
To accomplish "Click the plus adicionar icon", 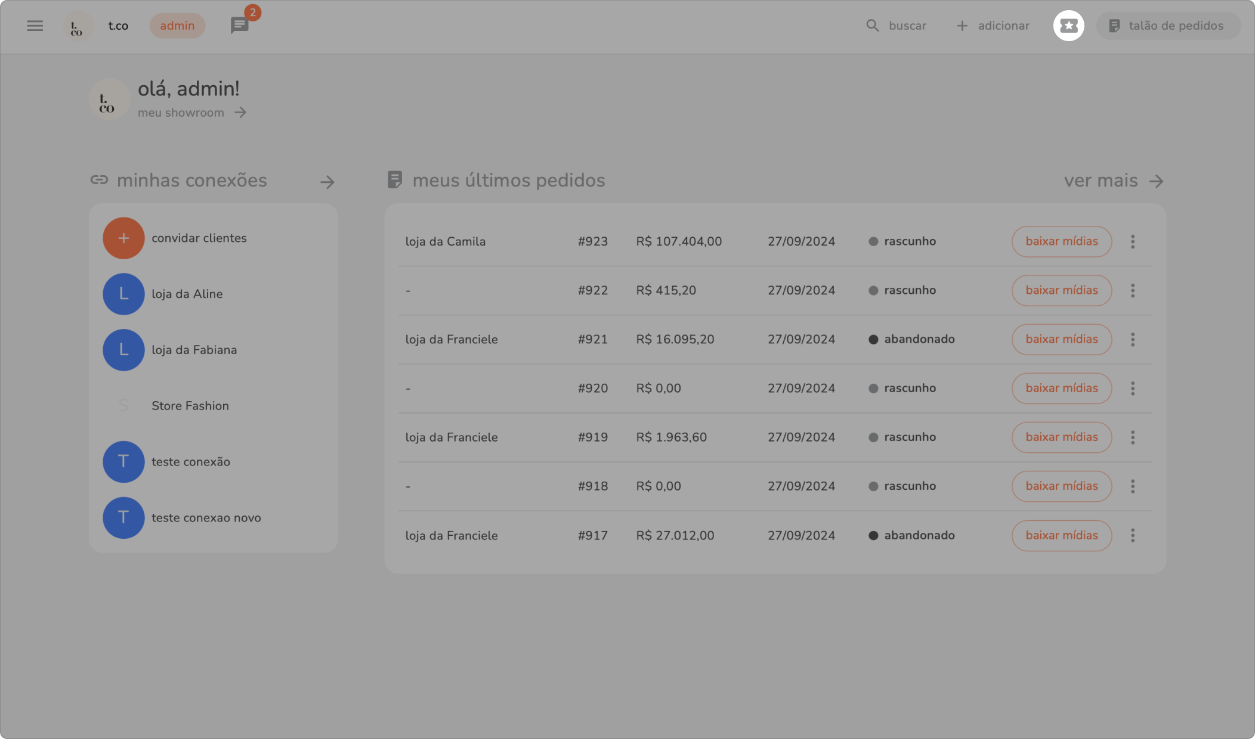I will pyautogui.click(x=962, y=26).
